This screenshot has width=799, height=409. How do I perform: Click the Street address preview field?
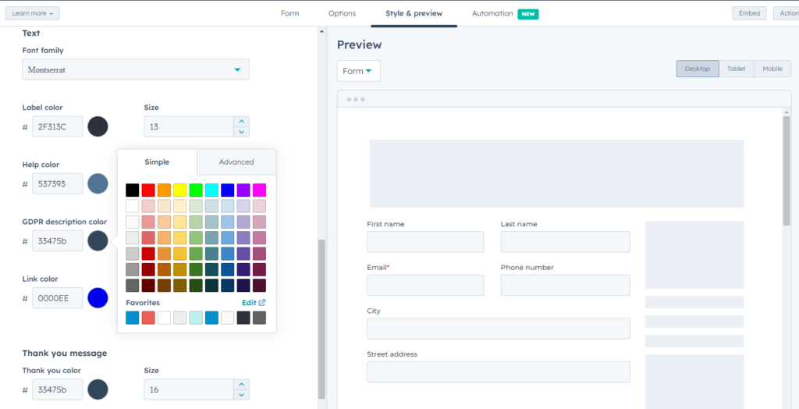click(x=499, y=372)
